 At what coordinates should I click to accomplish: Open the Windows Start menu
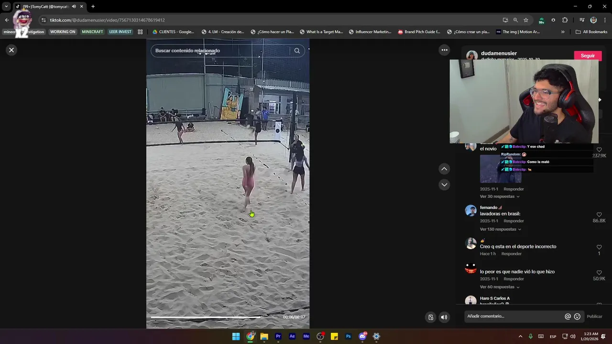(236, 336)
